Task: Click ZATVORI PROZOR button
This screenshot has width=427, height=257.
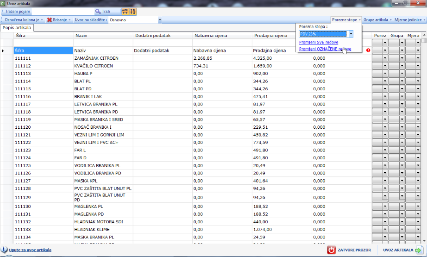Action: (x=349, y=250)
